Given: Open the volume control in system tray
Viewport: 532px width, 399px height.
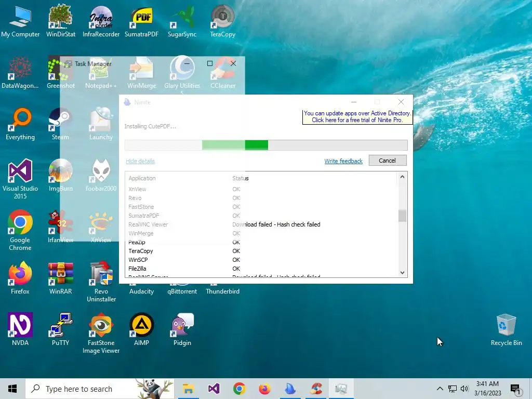Looking at the screenshot, I should (464, 389).
